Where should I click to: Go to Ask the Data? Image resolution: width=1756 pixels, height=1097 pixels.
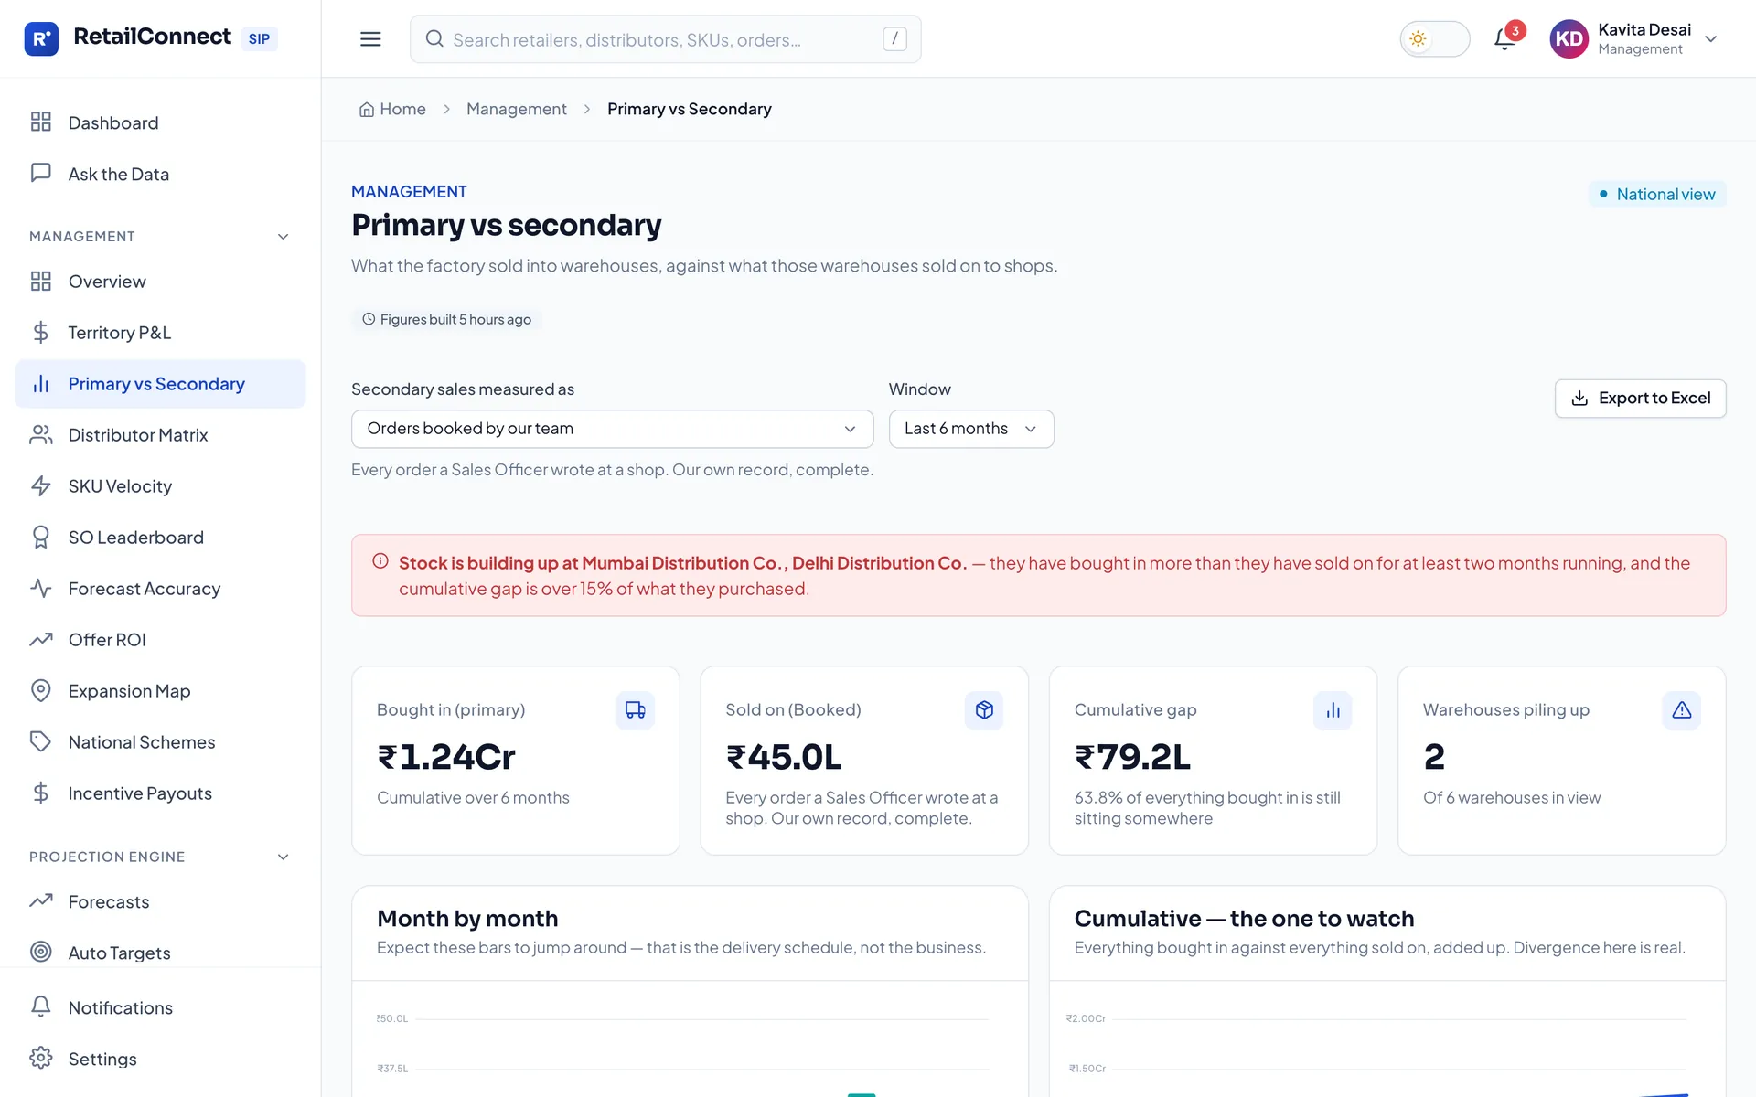[x=160, y=174]
